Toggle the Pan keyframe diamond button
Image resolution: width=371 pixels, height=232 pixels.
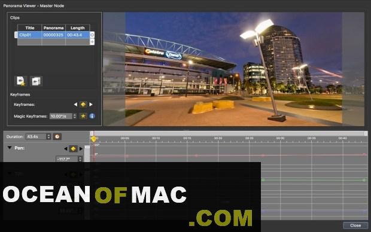tap(73, 148)
